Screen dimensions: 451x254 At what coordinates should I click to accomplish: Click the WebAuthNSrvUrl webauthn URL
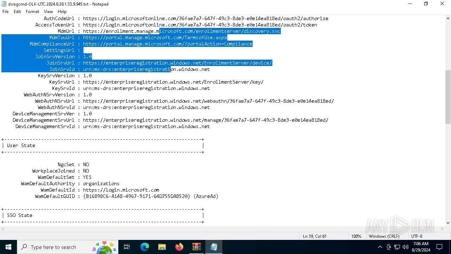click(x=209, y=101)
